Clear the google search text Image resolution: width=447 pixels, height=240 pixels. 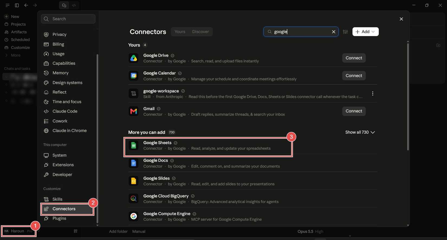tap(333, 32)
